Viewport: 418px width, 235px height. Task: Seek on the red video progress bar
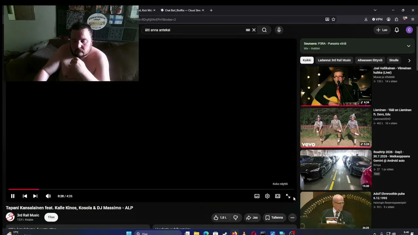tap(151, 189)
